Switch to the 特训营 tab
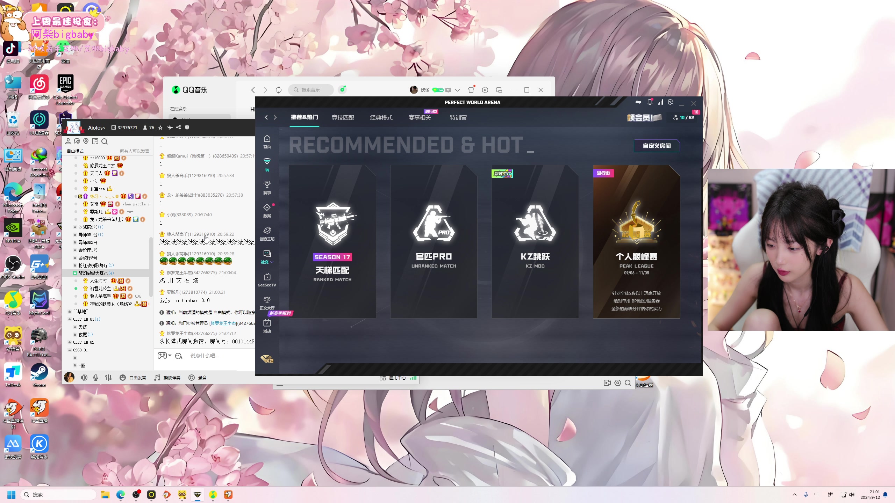This screenshot has width=895, height=503. tap(458, 118)
